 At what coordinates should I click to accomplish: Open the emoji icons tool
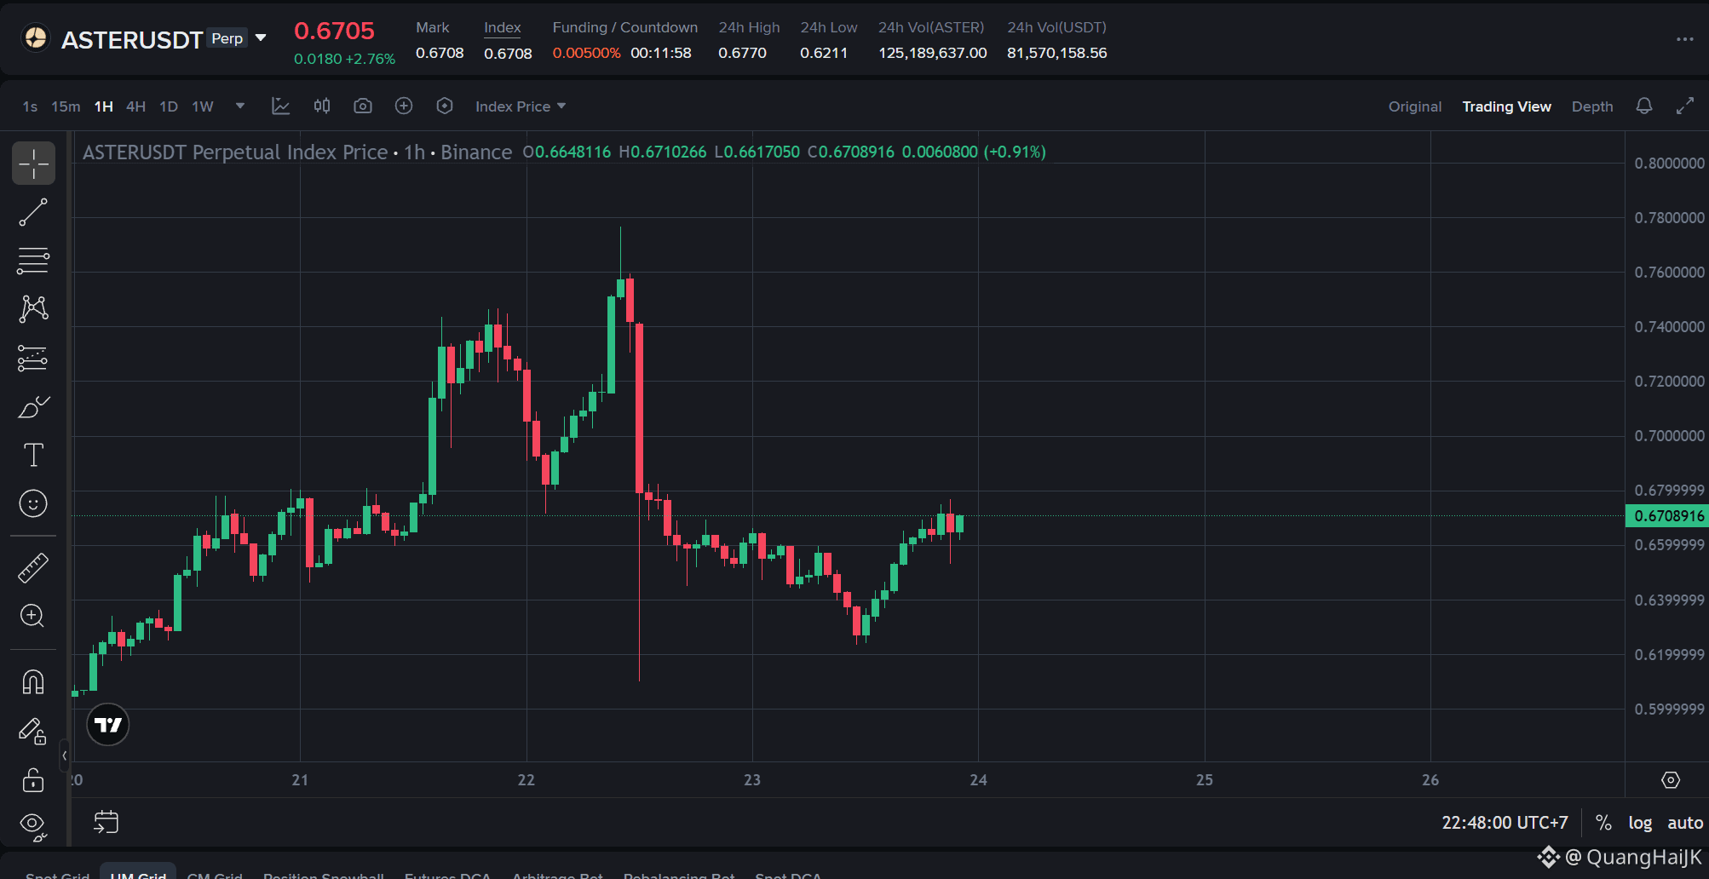coord(33,503)
